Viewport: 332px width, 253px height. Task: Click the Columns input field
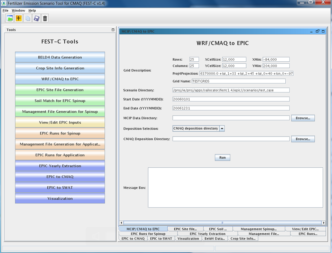coord(194,66)
